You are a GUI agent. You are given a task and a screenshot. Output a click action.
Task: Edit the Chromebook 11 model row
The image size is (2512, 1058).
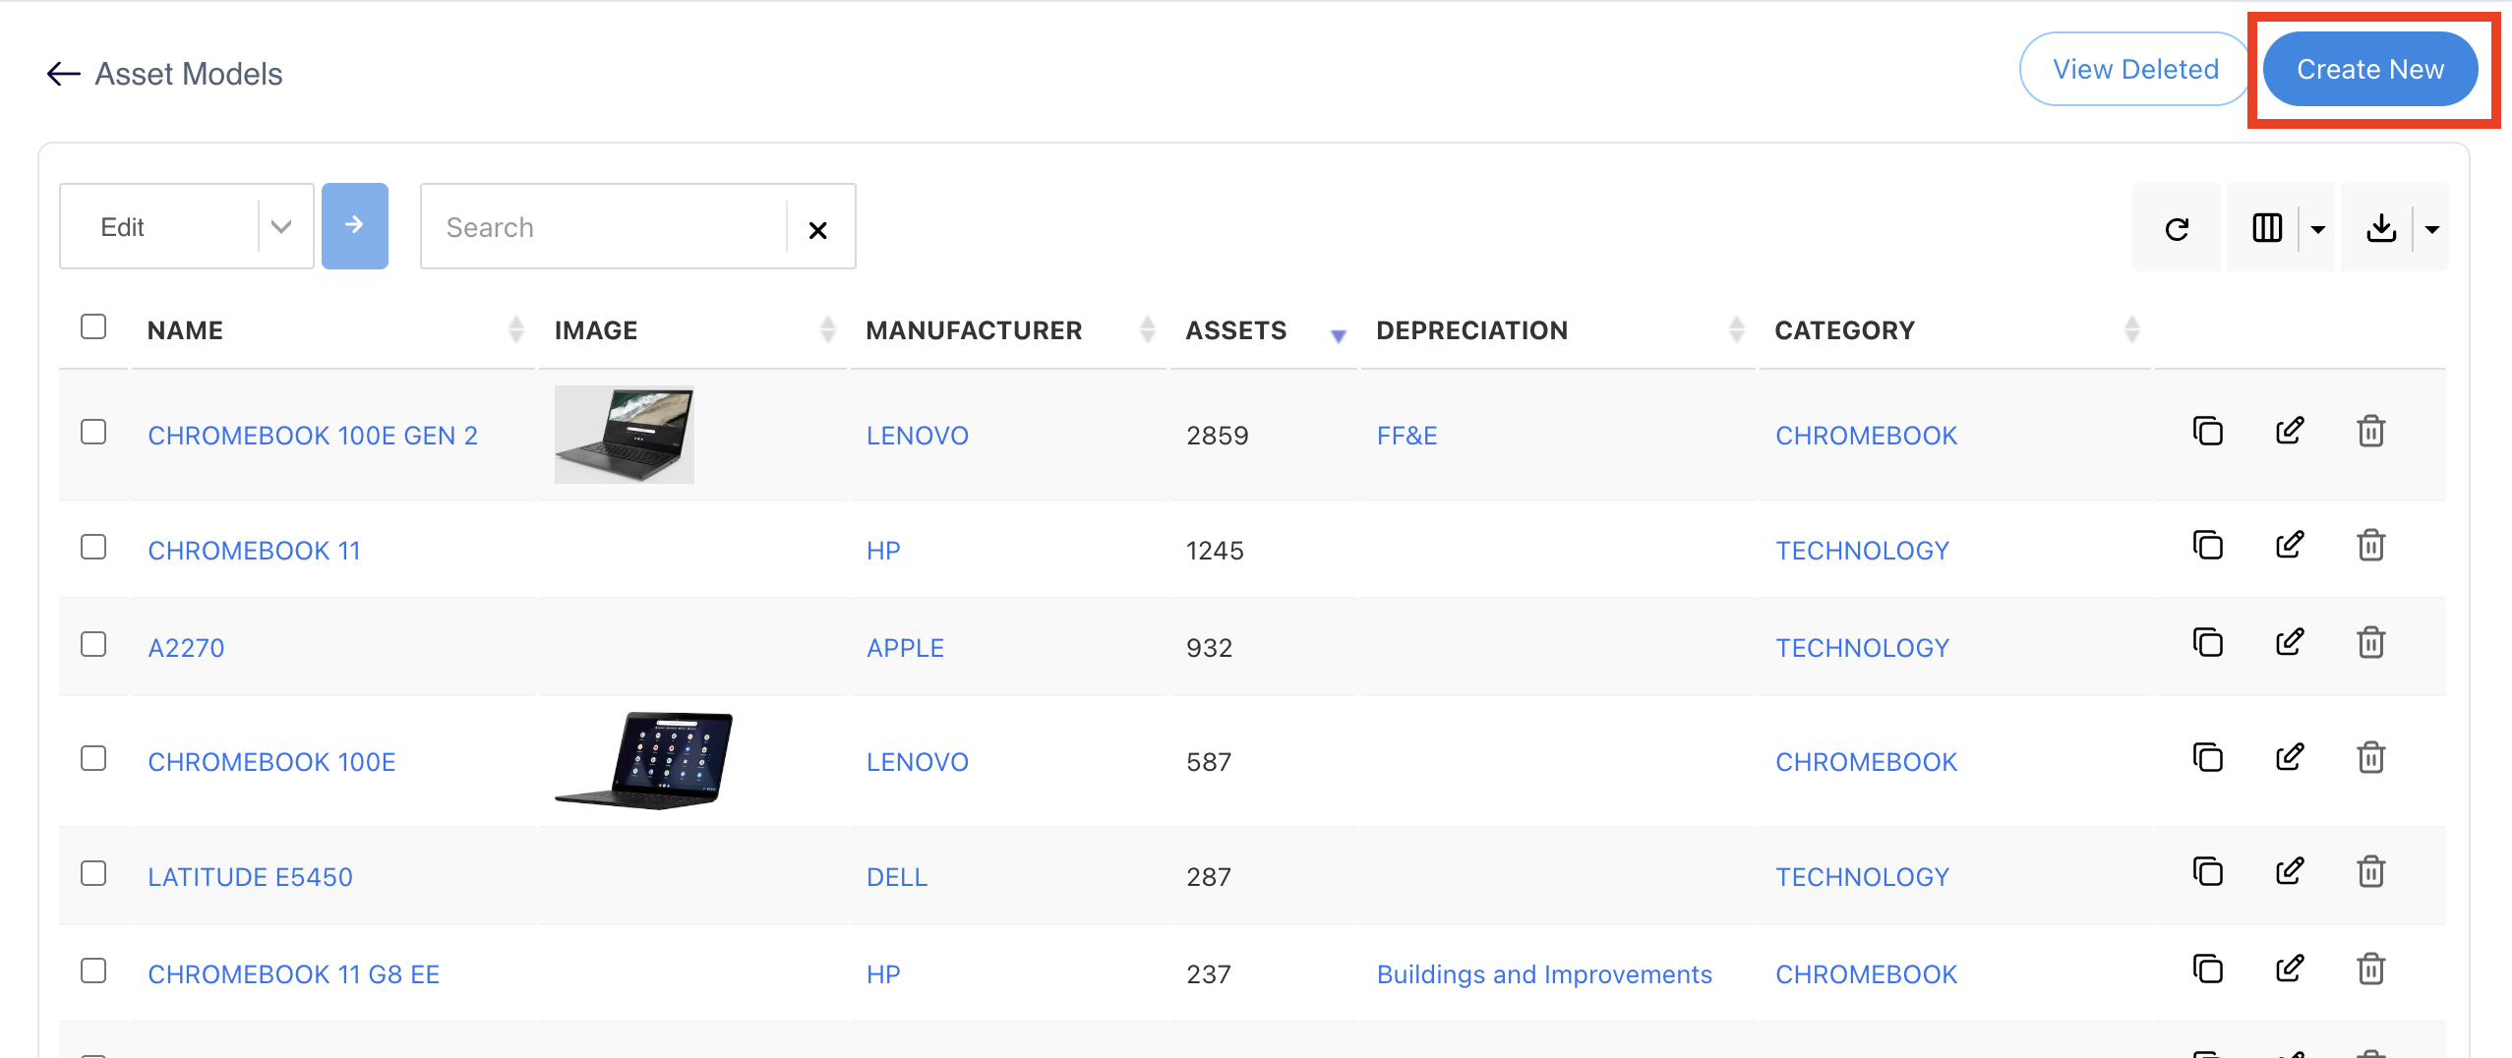(x=2289, y=546)
